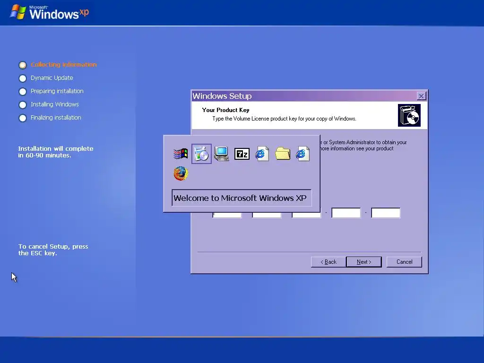484x363 pixels.
Task: Select the second Internet Explorer document icon
Action: [x=303, y=154]
